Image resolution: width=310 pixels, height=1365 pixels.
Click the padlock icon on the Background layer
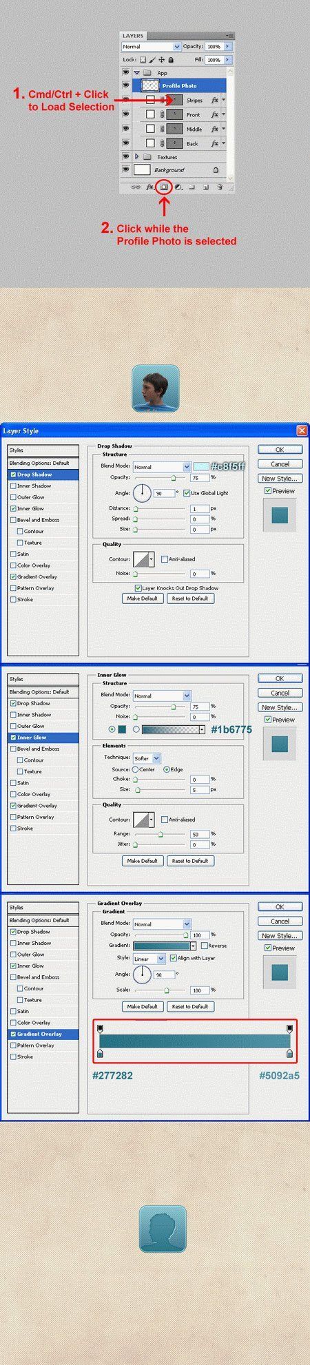(x=216, y=169)
